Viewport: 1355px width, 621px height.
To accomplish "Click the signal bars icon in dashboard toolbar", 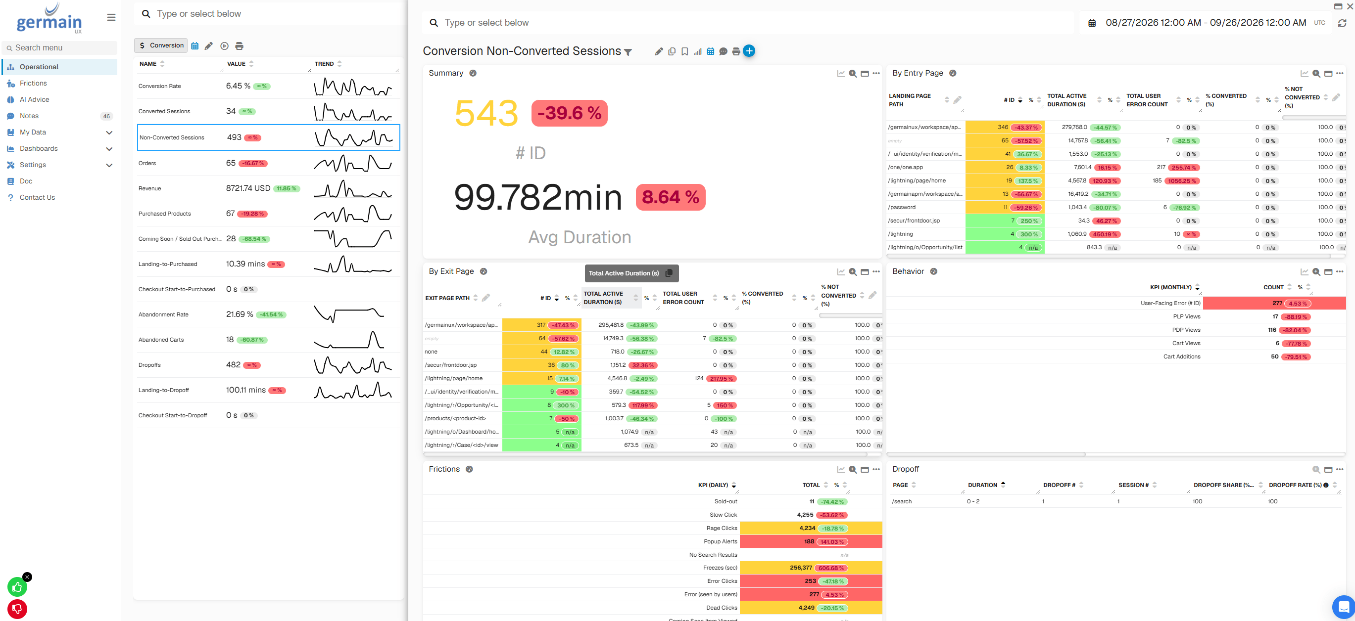I will point(697,51).
